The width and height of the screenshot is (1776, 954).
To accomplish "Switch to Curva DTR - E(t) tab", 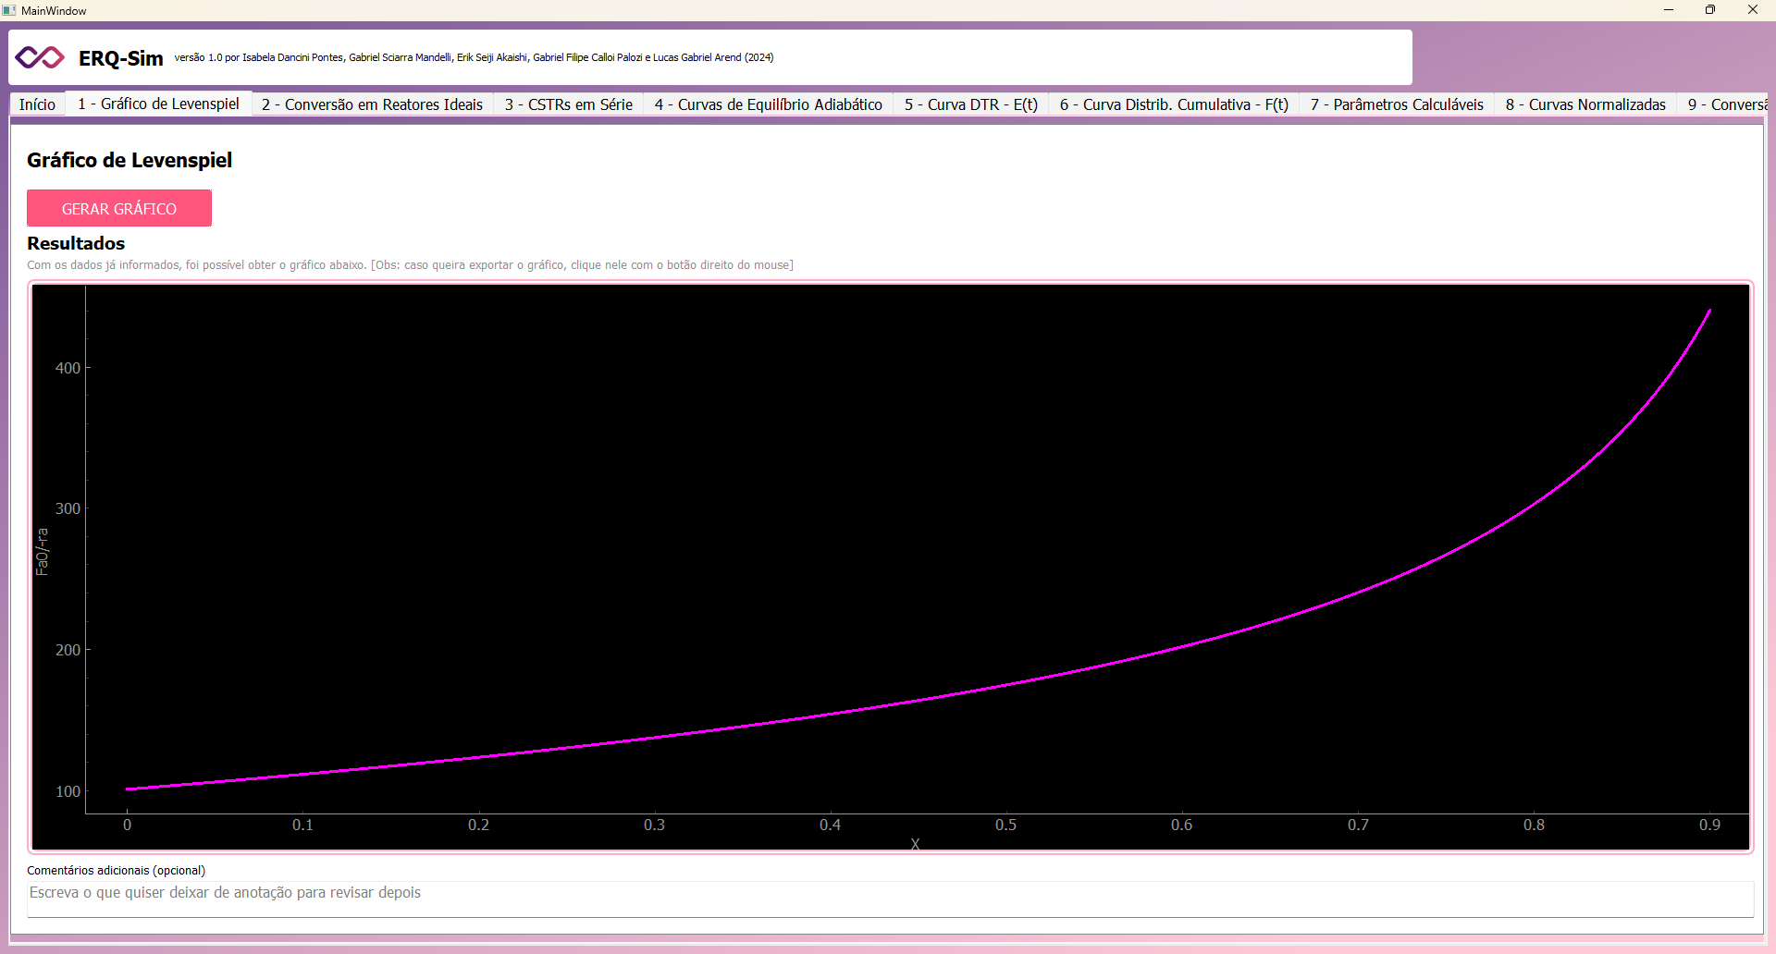I will pos(970,104).
